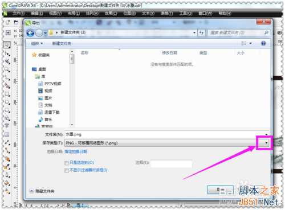Select the Table tool in the toolbox
The height and width of the screenshot is (210, 285).
point(7,134)
